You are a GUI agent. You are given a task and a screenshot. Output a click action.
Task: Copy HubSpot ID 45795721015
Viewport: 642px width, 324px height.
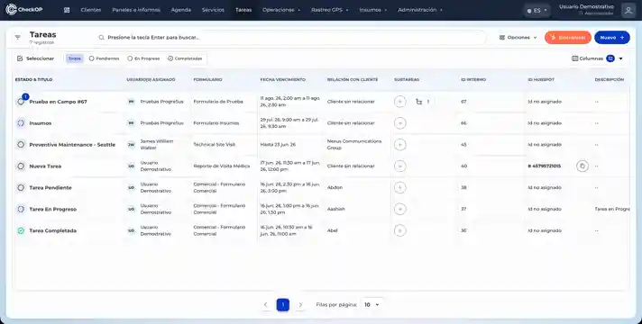pyautogui.click(x=582, y=166)
